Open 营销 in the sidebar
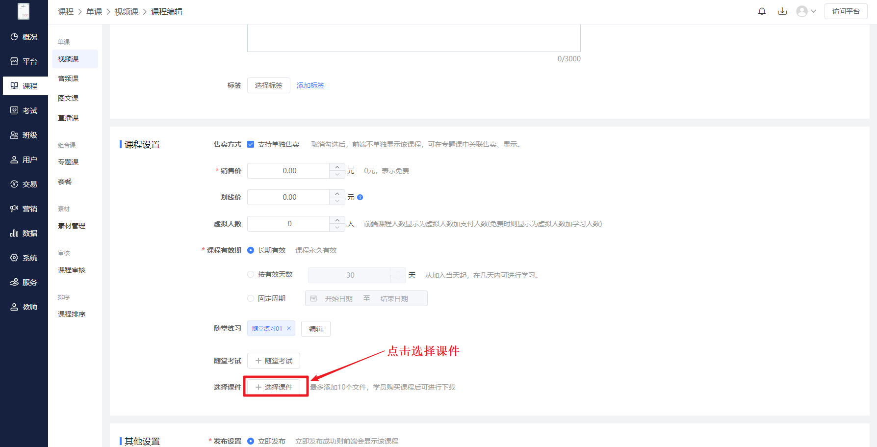Viewport: 877px width, 447px height. (x=24, y=209)
